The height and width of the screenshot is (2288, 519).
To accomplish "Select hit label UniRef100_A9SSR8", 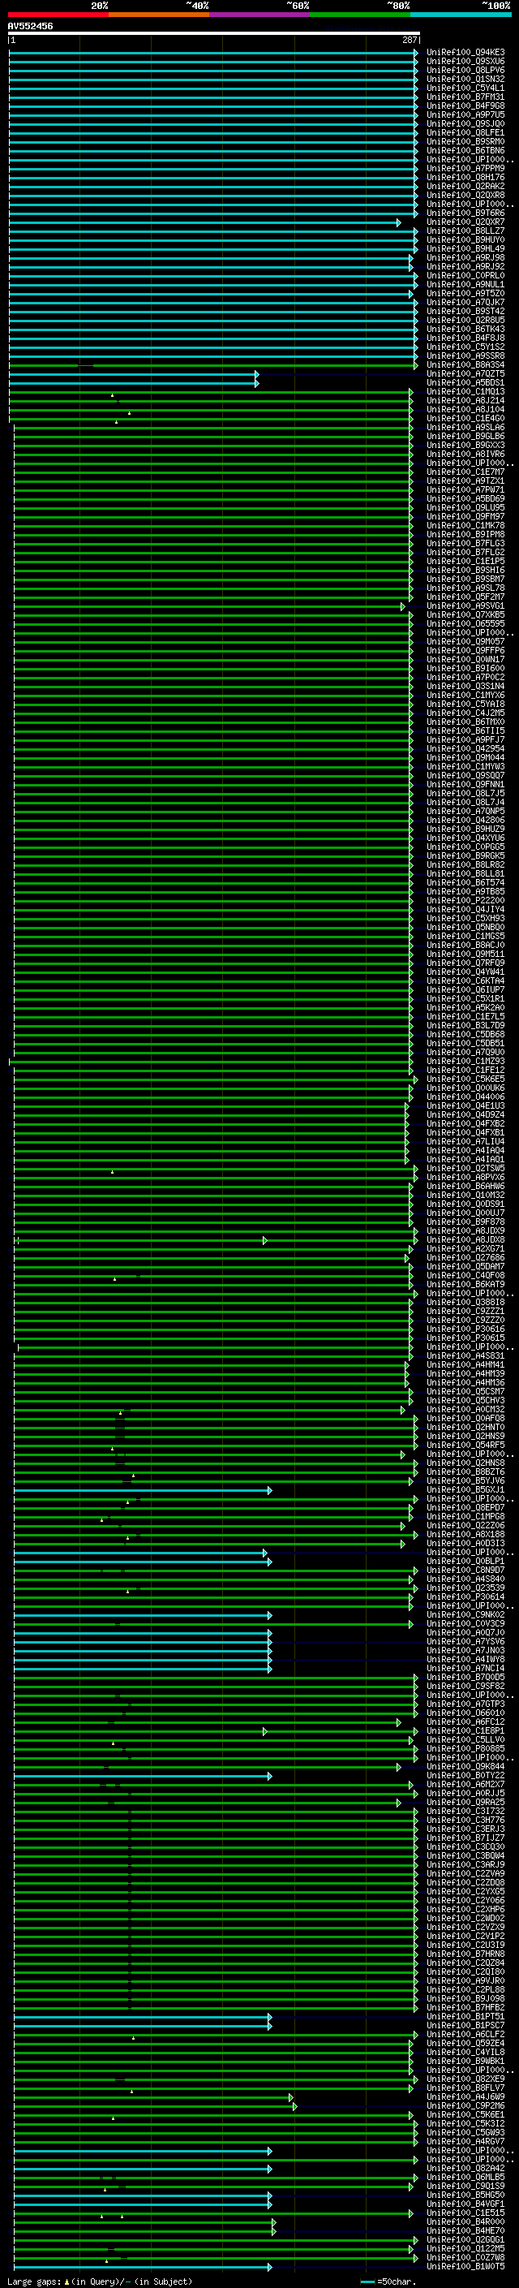I will [465, 356].
